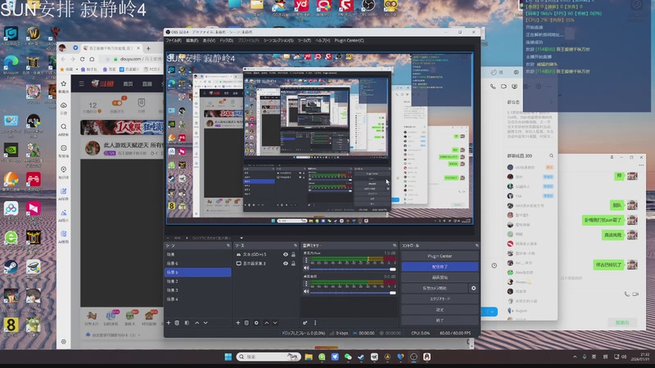Select scene 场景 2 in Scenes list
Viewport: 655px width, 368px height.
(x=198, y=281)
